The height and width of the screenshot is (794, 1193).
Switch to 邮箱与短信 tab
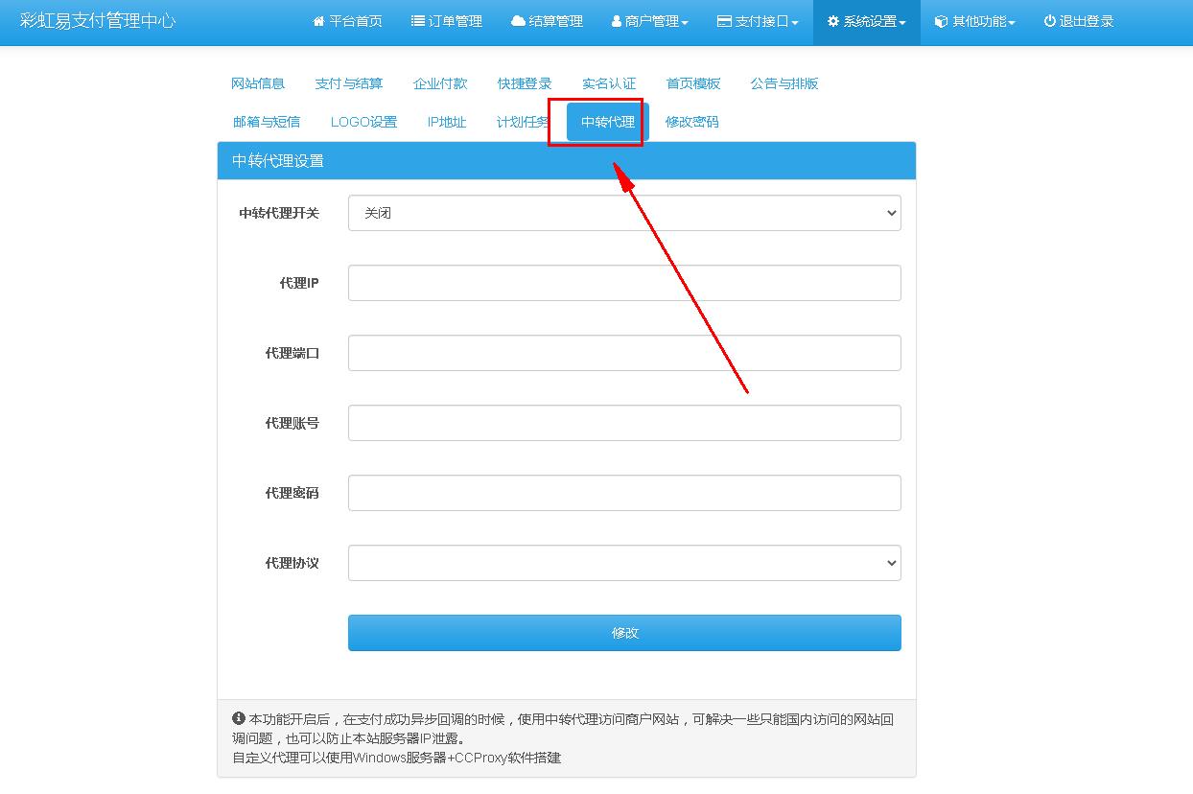[267, 122]
